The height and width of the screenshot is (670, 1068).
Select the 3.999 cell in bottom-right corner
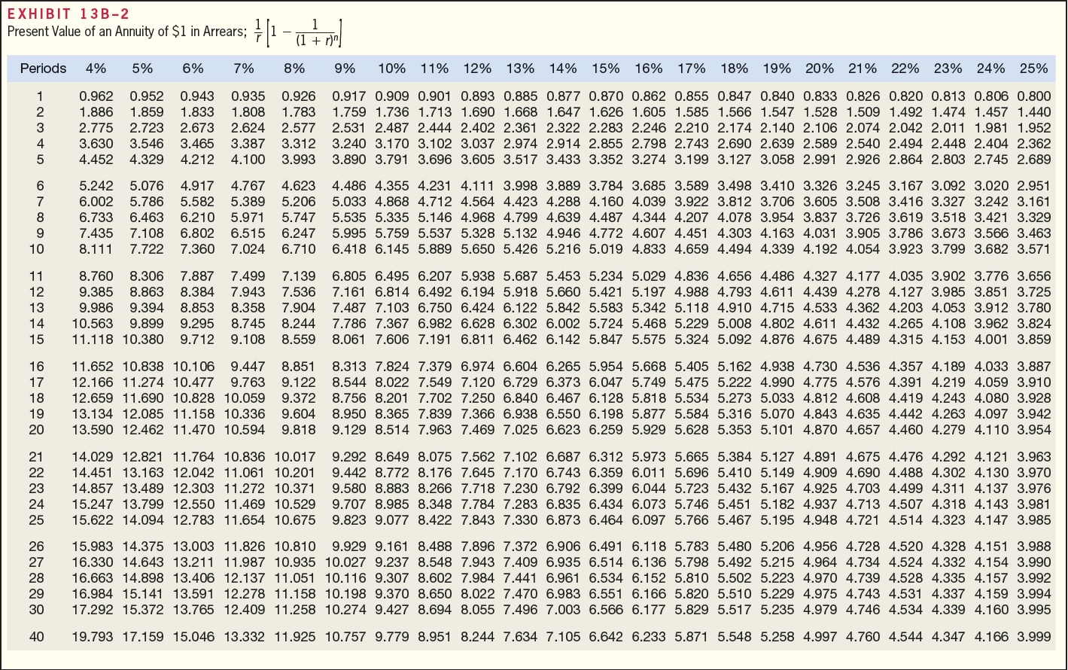click(1033, 637)
